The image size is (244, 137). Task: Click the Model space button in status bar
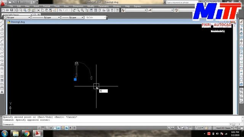(169, 128)
